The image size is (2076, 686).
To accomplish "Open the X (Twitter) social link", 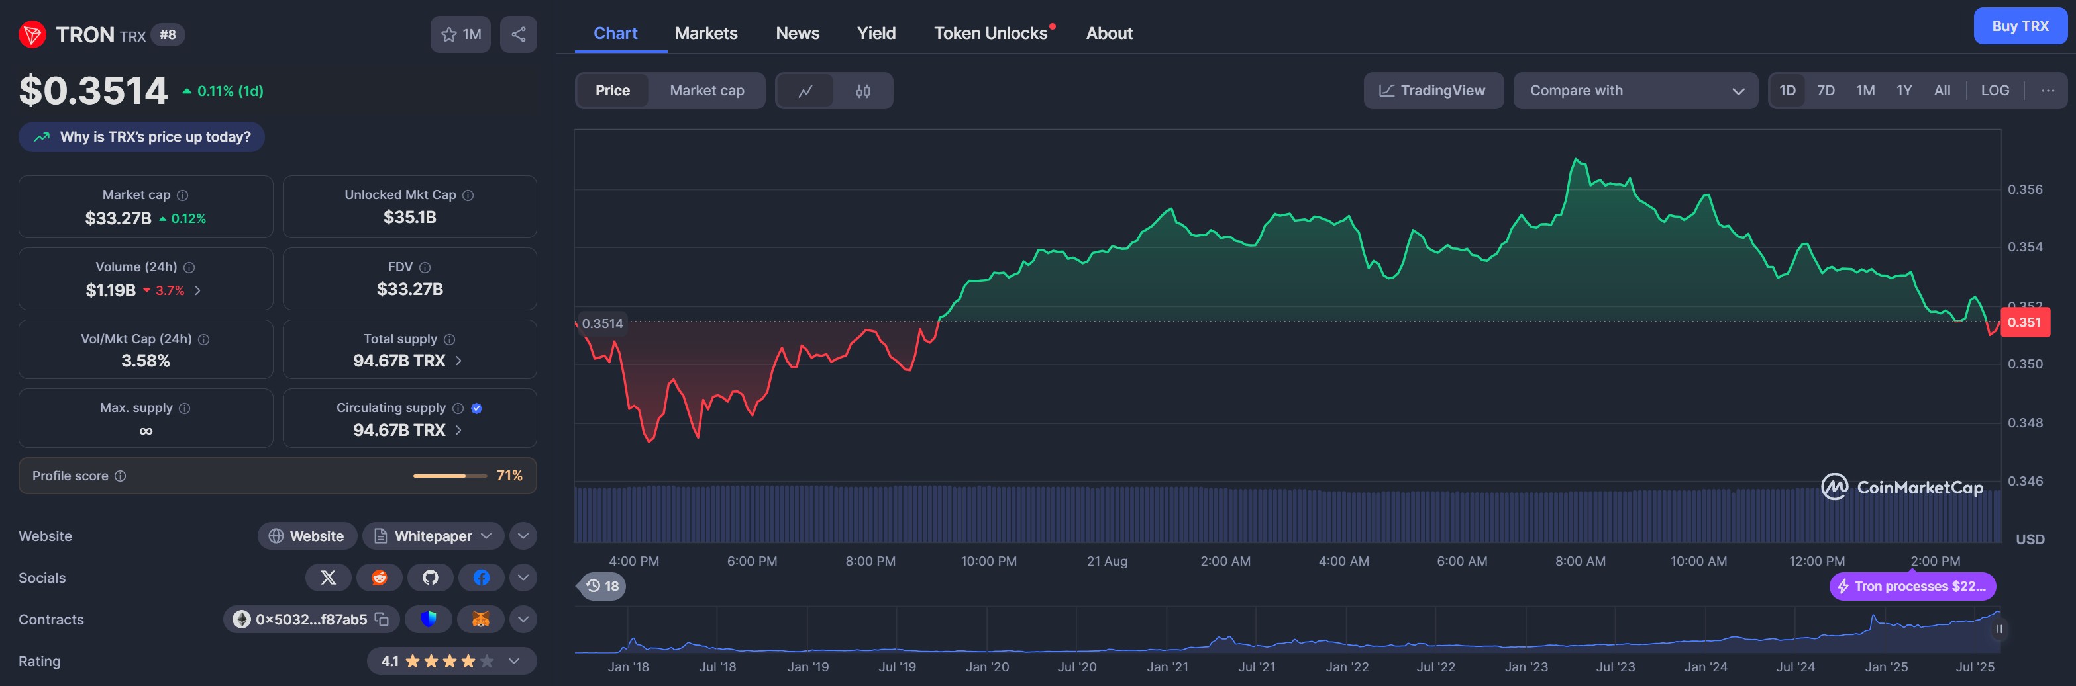I will [328, 578].
